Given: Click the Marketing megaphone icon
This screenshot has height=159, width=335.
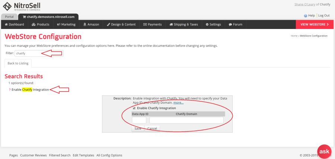Looking at the screenshot, I should pyautogui.click(x=58, y=25).
